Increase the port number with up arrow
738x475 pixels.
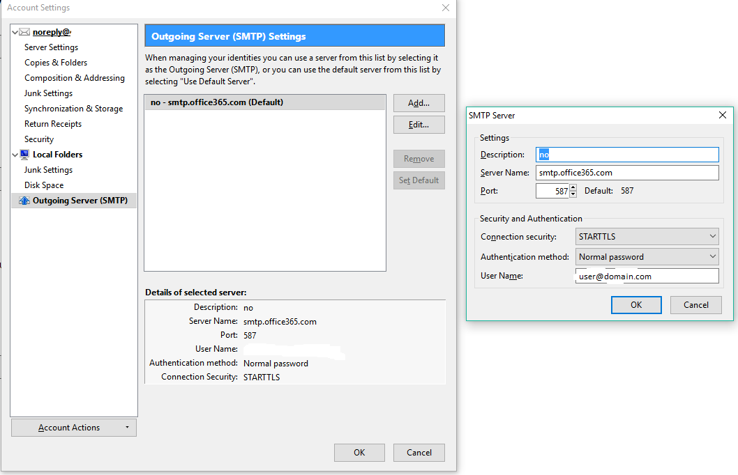573,187
